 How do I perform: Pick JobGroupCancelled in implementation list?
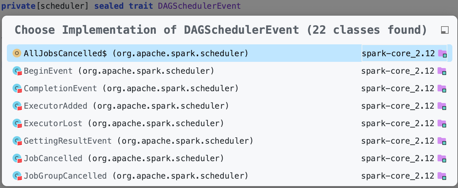[x=229, y=176]
